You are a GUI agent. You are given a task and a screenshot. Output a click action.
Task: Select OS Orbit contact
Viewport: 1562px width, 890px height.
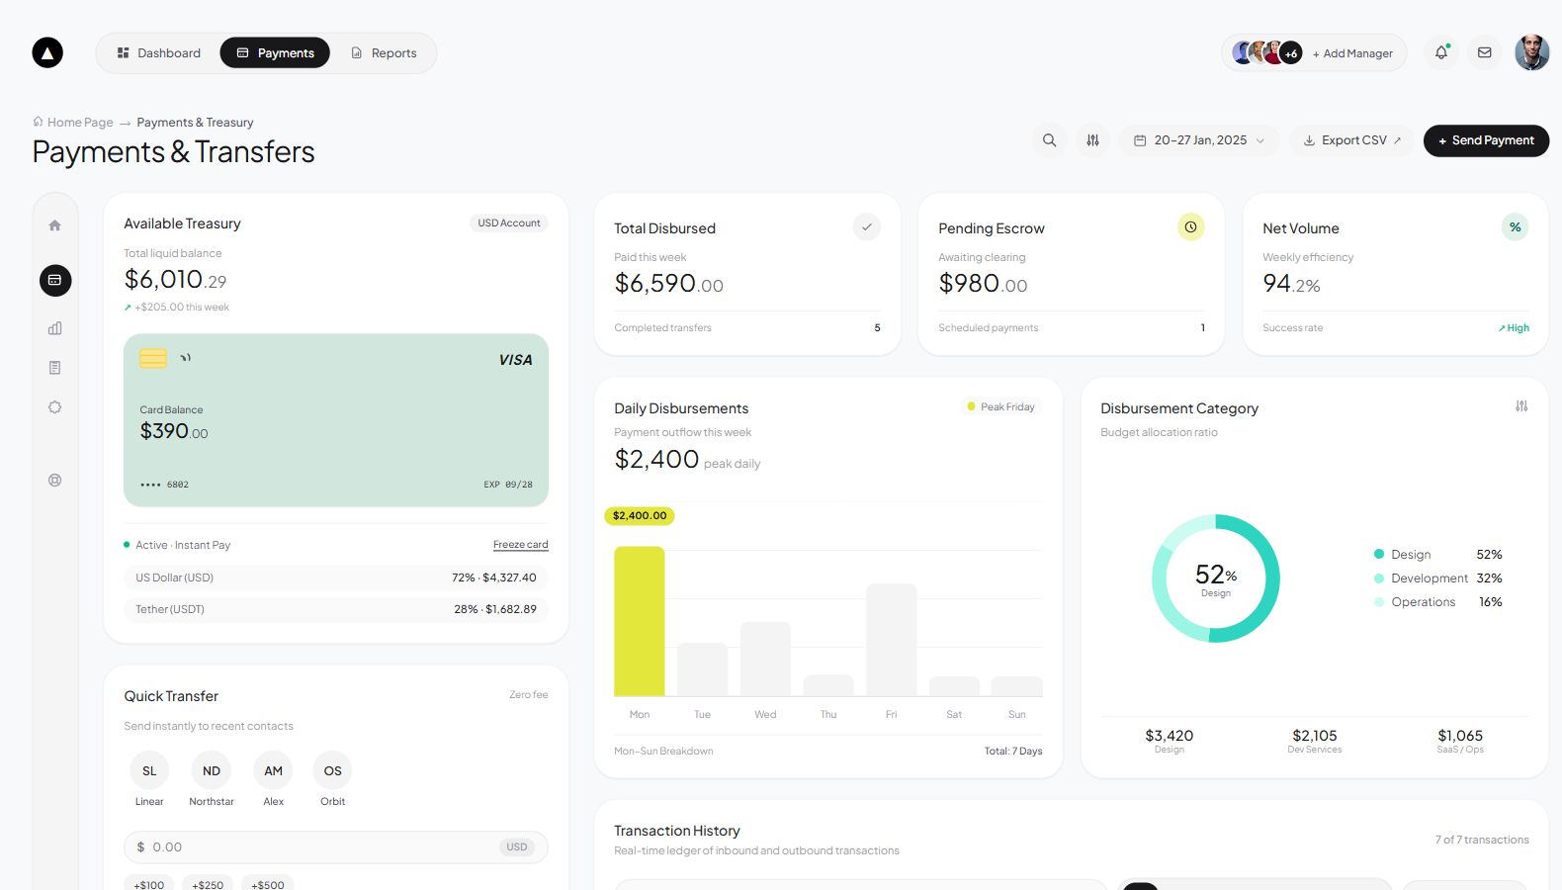tap(333, 779)
